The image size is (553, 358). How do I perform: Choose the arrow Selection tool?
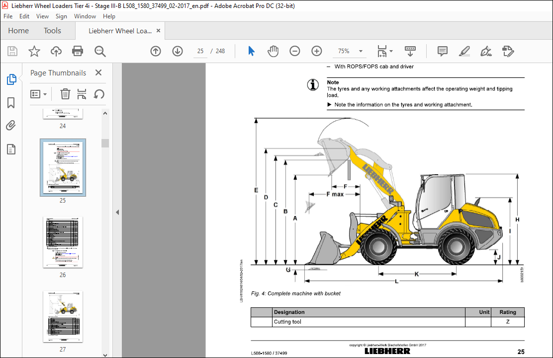[251, 51]
